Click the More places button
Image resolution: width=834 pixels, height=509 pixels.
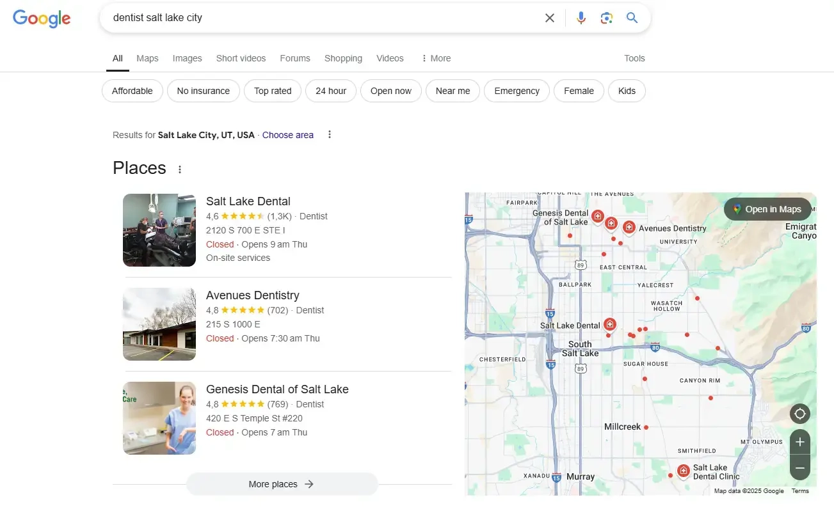tap(282, 484)
